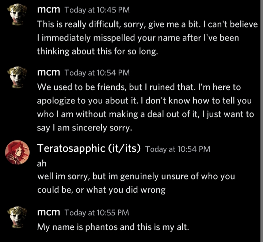Screen dimensions: 263x242
Task: Open the Teratosapphic (it/its) username profile
Action: coord(89,148)
